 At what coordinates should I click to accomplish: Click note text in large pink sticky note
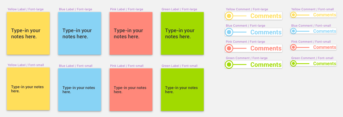129,33
